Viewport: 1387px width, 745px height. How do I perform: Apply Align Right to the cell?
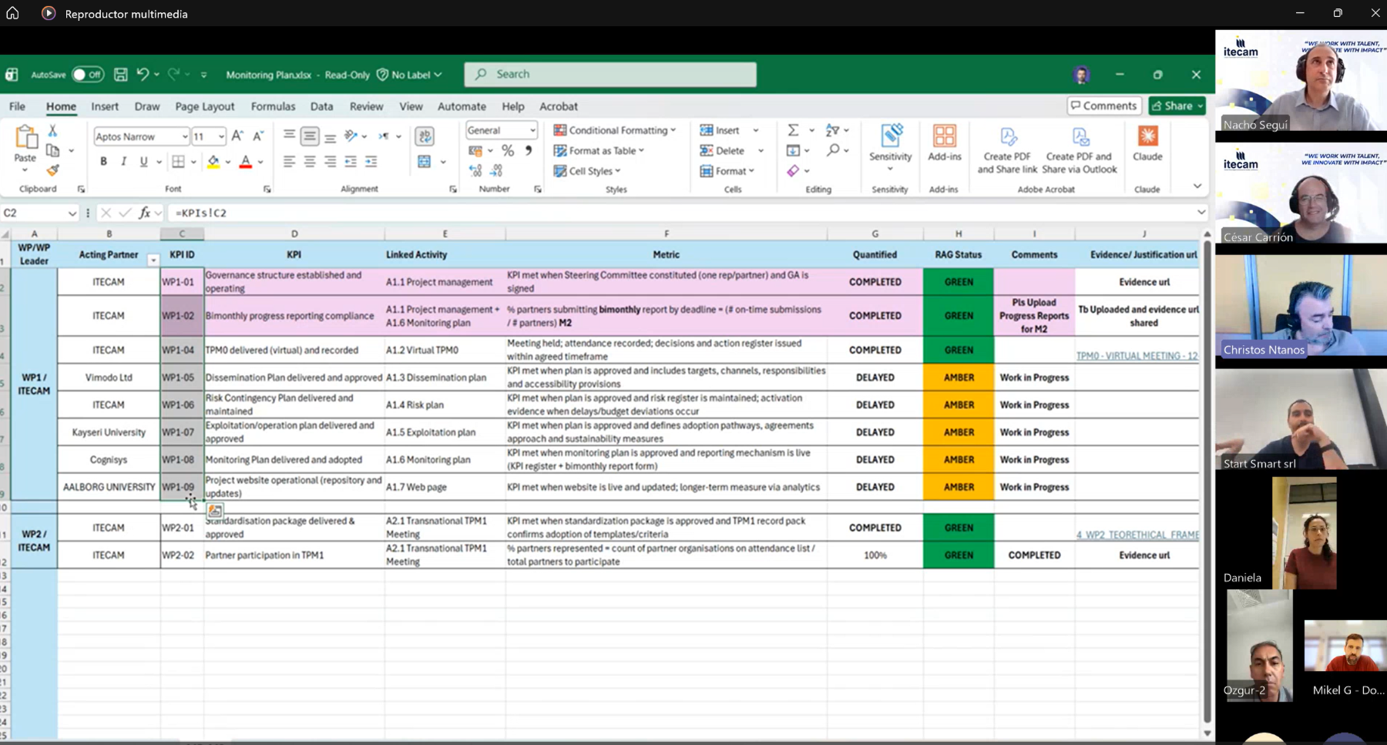pyautogui.click(x=330, y=162)
